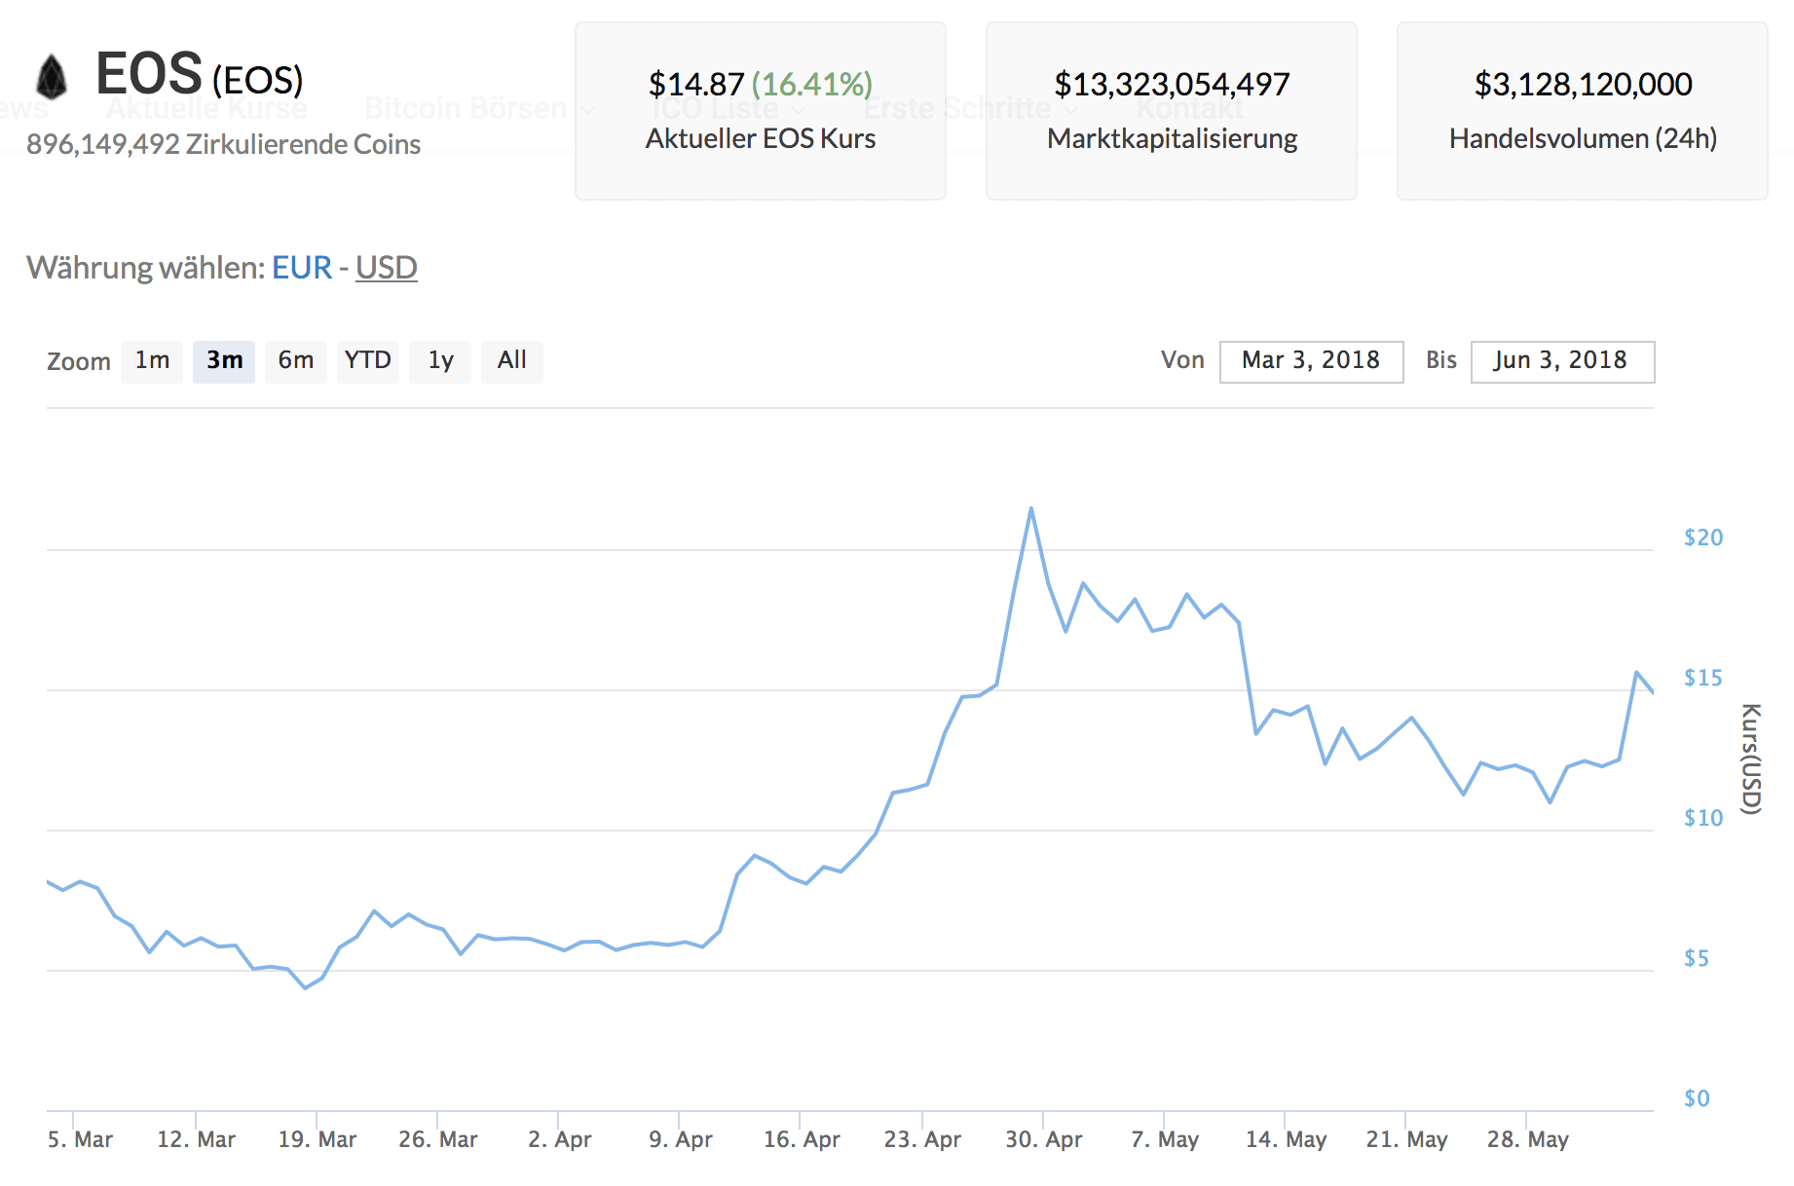The image size is (1794, 1186).
Task: Click the price peak near 30. Apr
Action: click(x=1030, y=508)
